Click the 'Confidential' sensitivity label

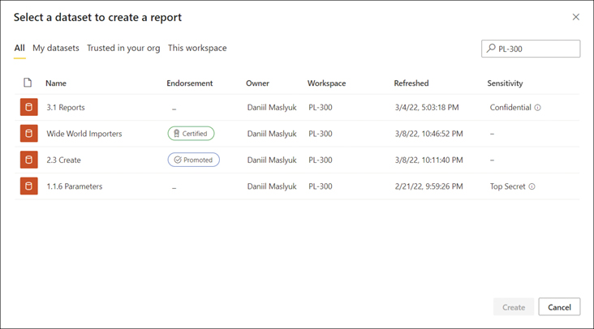(x=510, y=108)
